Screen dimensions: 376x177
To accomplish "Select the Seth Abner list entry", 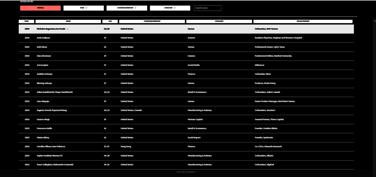I will click(42, 47).
